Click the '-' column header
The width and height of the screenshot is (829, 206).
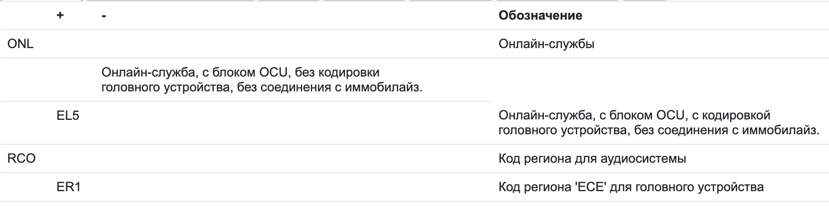coord(104,16)
